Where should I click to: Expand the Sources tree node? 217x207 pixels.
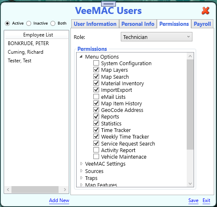(81, 171)
